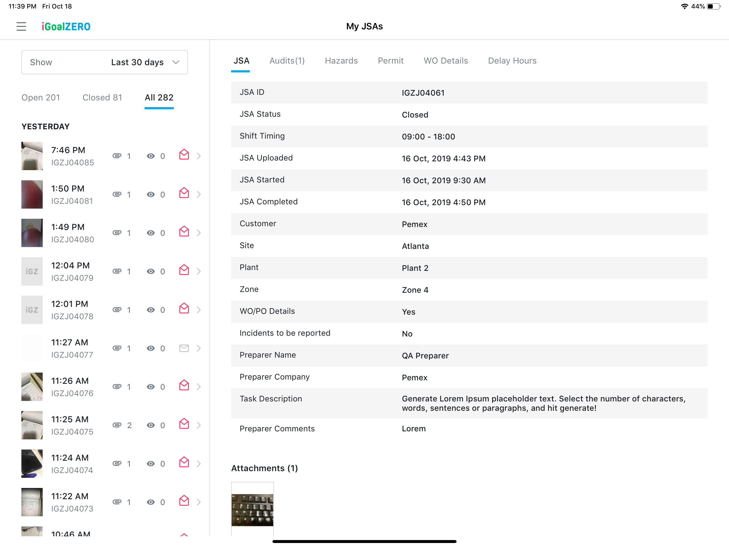Open the keyboard attachment thumbnail

point(252,509)
